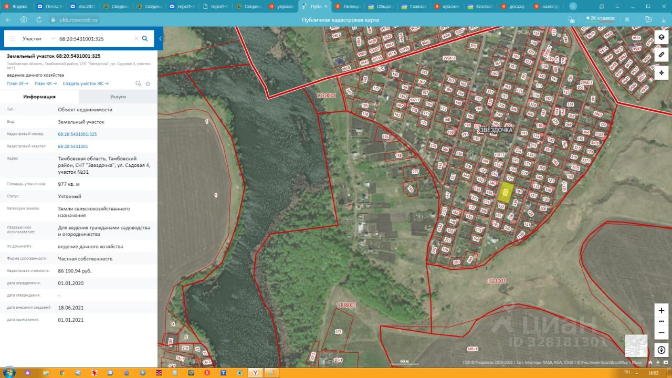This screenshot has height=378, width=672.
Task: Open the Yandex Browser taskbar icon
Action: tap(255, 373)
